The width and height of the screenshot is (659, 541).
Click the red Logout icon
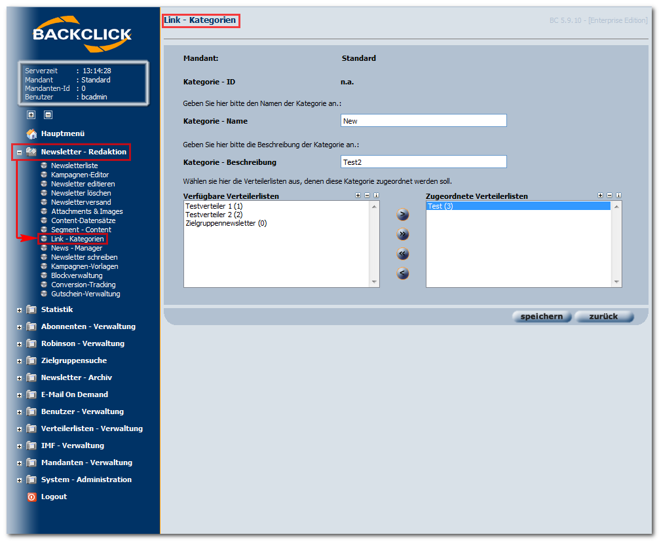pyautogui.click(x=31, y=497)
